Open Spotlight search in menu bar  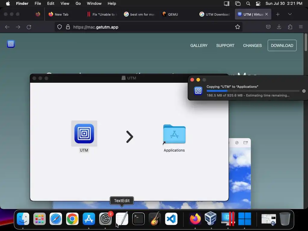(248, 4)
